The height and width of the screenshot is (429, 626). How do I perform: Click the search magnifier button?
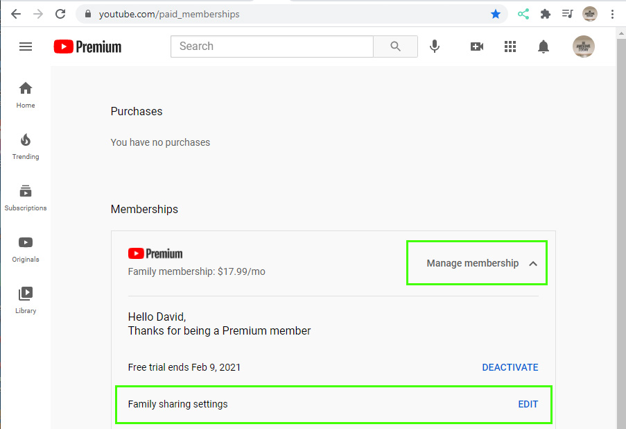[x=395, y=47]
